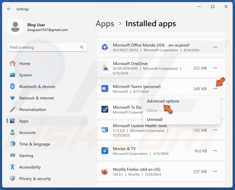Screen dimensions: 235x190
Task: Click the Microsoft Teams app icon
Action: (105, 89)
